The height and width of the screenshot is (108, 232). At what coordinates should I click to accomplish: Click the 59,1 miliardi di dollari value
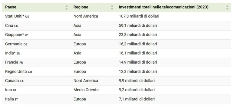coord(138,25)
